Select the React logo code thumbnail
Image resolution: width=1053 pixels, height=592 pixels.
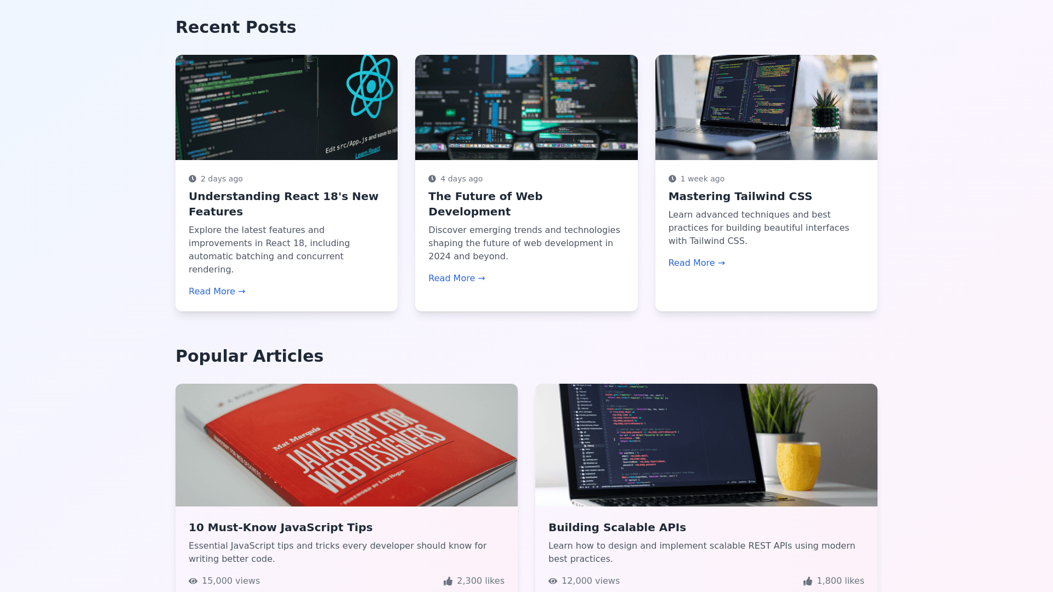point(286,107)
